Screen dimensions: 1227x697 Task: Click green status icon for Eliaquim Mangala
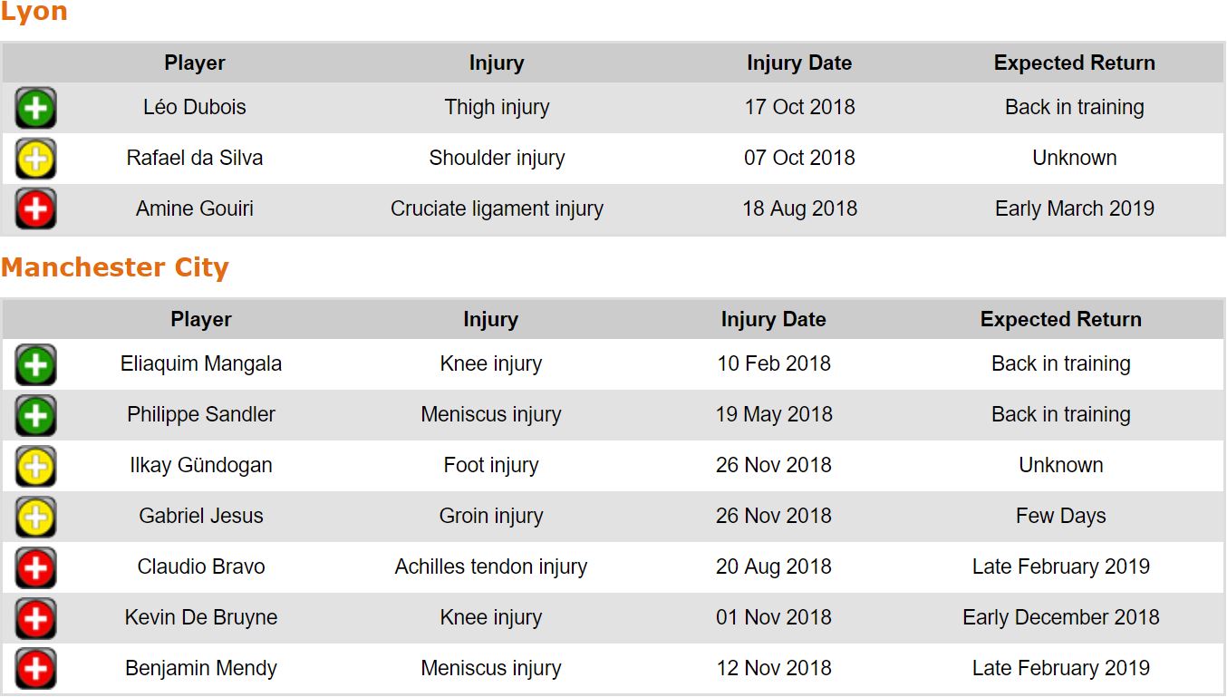tap(35, 364)
